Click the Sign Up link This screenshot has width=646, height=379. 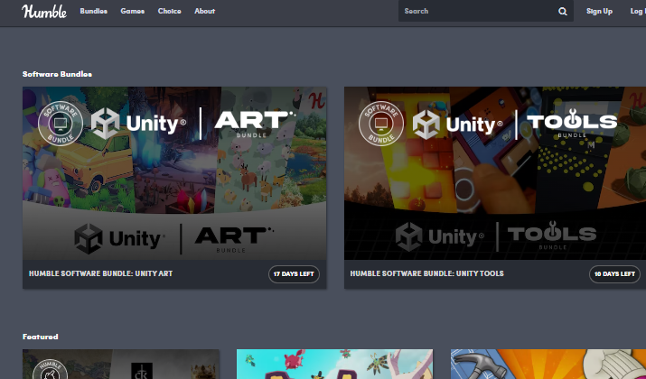(x=599, y=11)
